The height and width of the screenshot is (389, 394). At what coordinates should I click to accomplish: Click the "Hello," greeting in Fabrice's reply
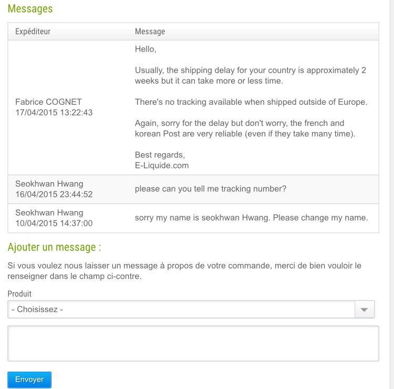146,49
